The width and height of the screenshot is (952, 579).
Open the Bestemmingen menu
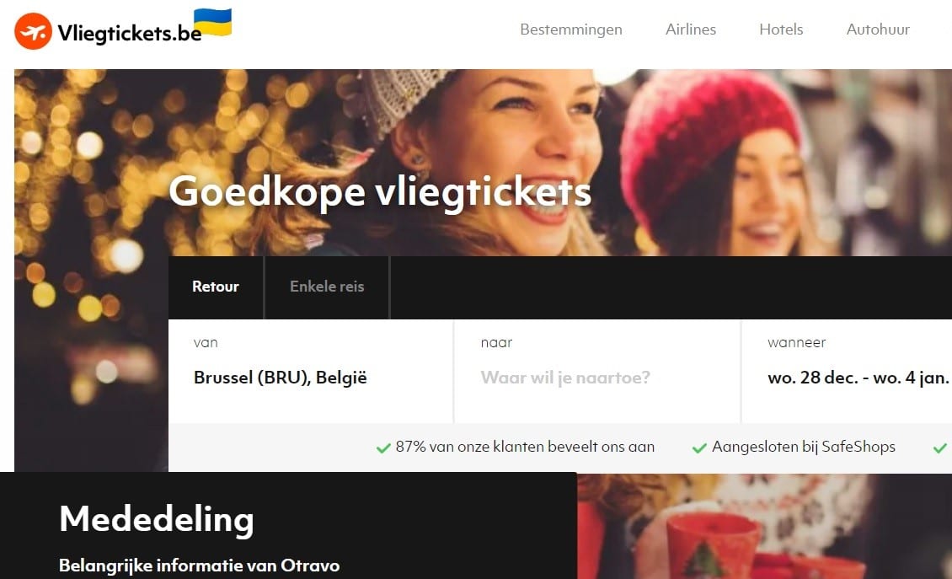pos(570,29)
